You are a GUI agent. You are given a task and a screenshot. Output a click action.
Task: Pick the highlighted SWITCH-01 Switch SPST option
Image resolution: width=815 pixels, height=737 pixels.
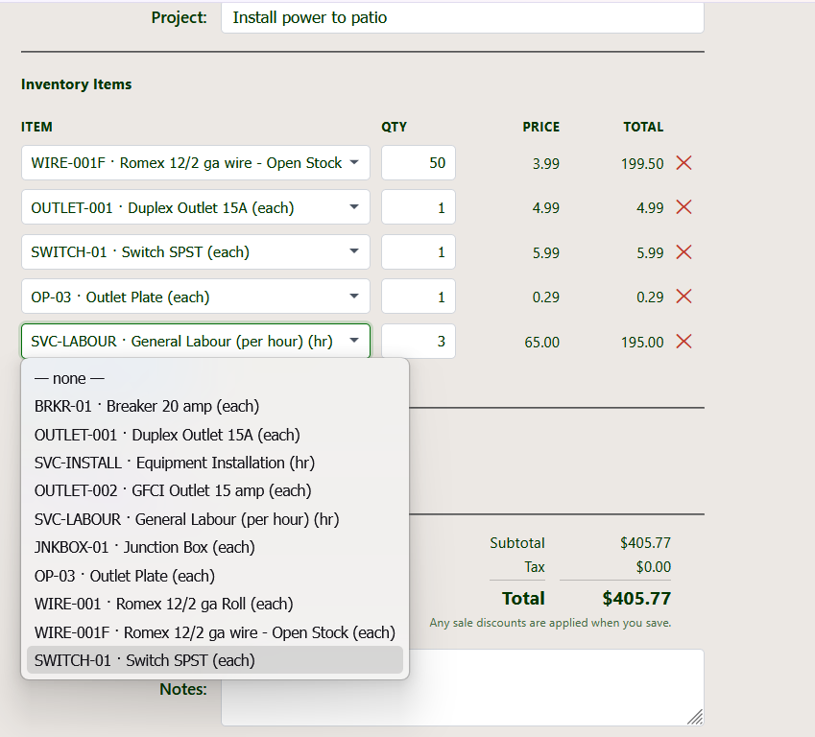[215, 660]
